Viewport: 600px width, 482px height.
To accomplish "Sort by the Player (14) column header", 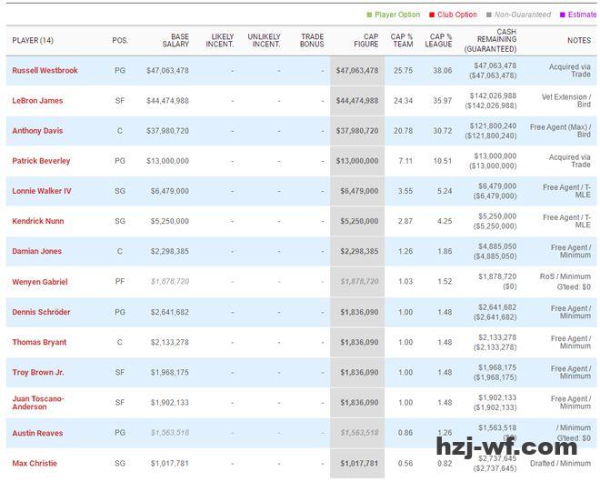I will (33, 41).
